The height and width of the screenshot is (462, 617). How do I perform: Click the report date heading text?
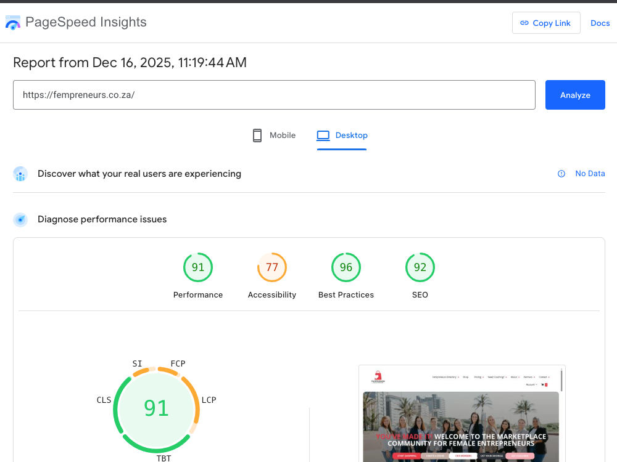coord(130,62)
